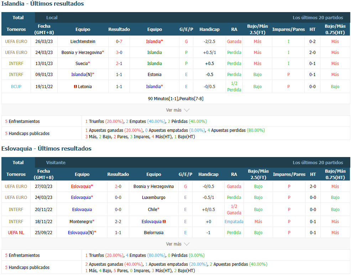Click date 27/03/23 in Eslovaquia table
Image resolution: width=351 pixels, height=275 pixels.
(x=44, y=186)
